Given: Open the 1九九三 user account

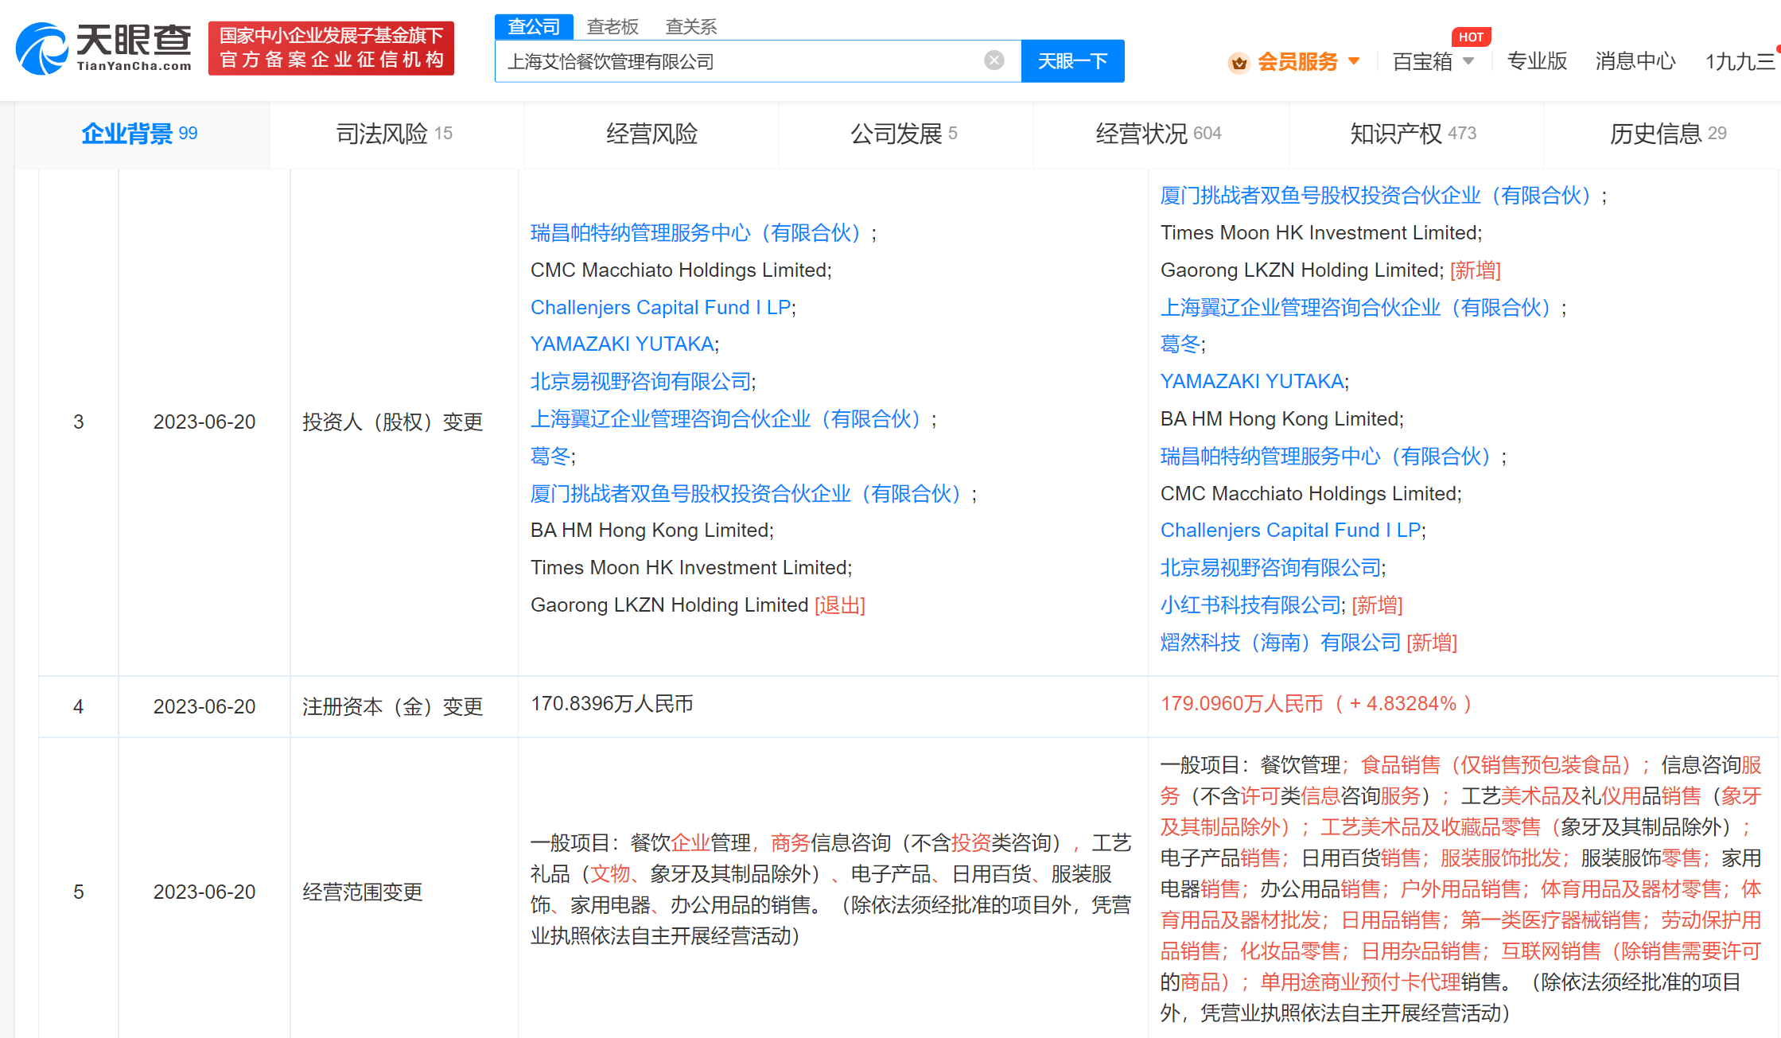Looking at the screenshot, I should coord(1740,61).
